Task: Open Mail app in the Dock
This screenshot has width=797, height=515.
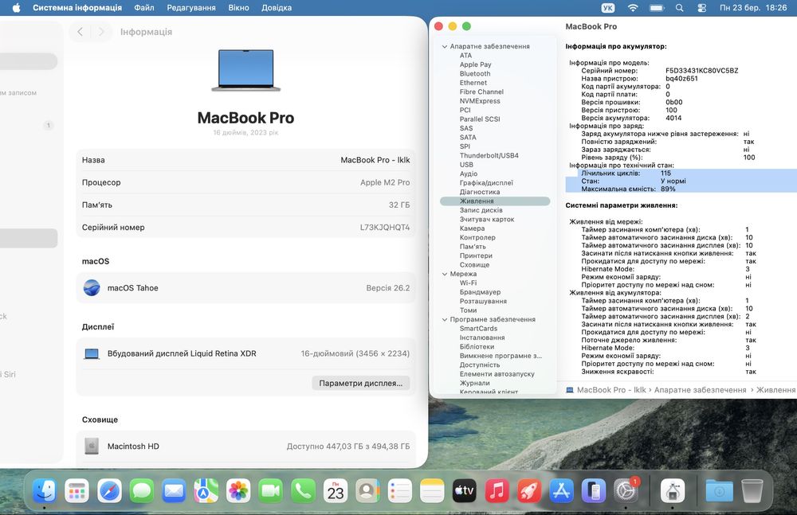Action: click(174, 491)
